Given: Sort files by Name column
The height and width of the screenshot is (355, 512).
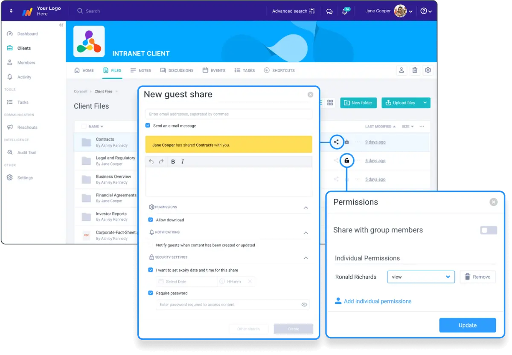Looking at the screenshot, I should (96, 127).
